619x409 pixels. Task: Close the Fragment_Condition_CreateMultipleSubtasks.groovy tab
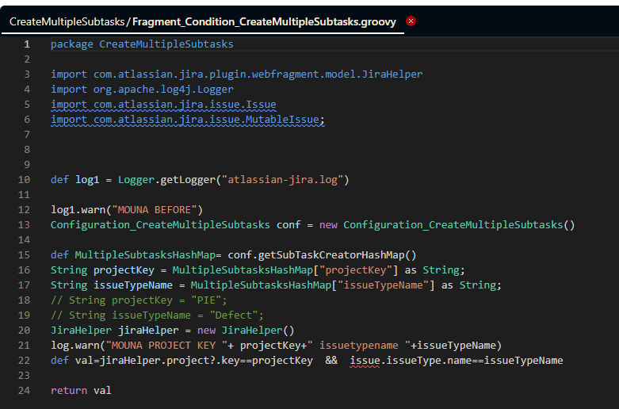pos(411,21)
